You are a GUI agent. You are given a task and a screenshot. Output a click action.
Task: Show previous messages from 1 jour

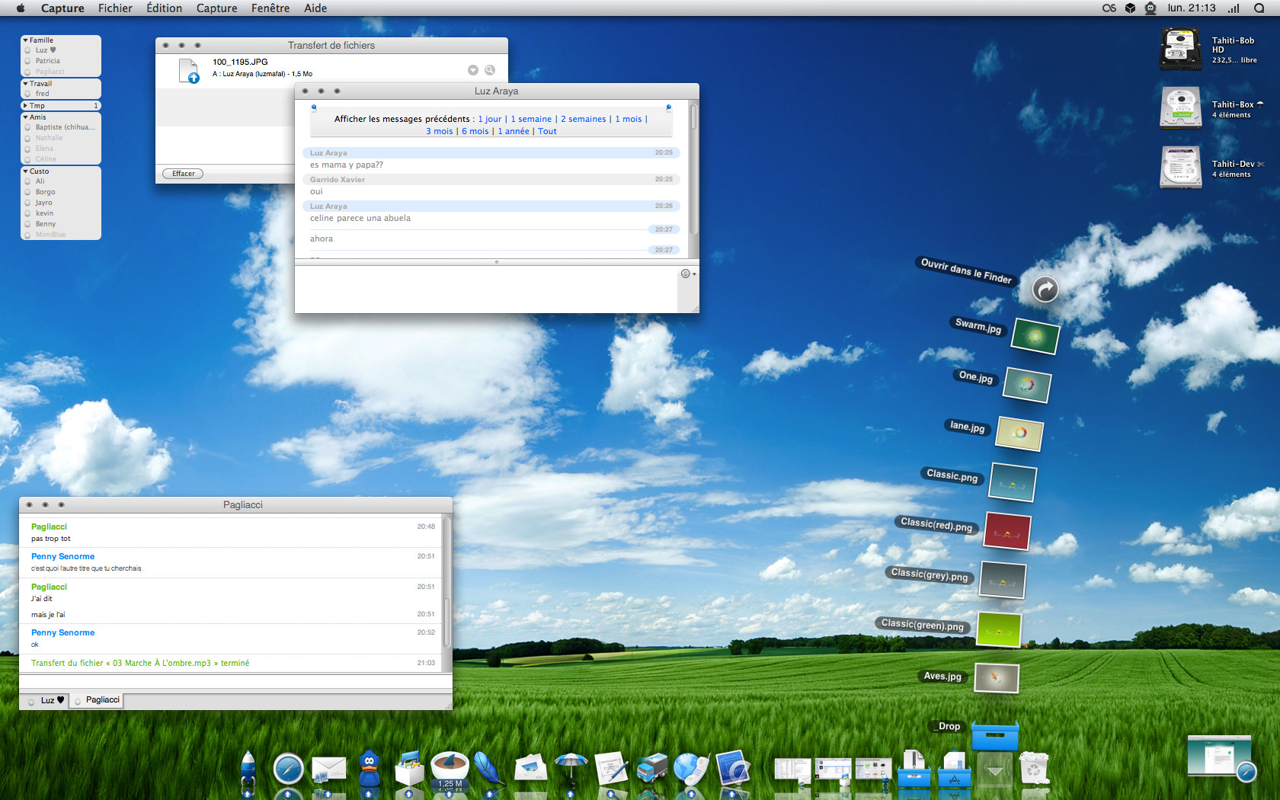coord(490,119)
